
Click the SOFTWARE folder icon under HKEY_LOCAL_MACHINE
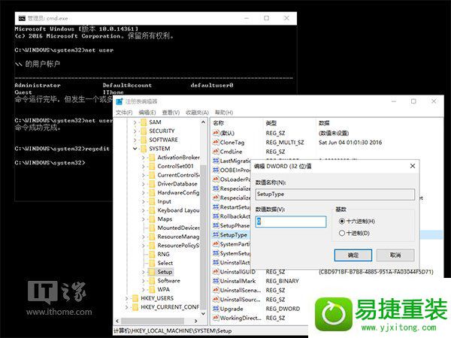point(144,140)
